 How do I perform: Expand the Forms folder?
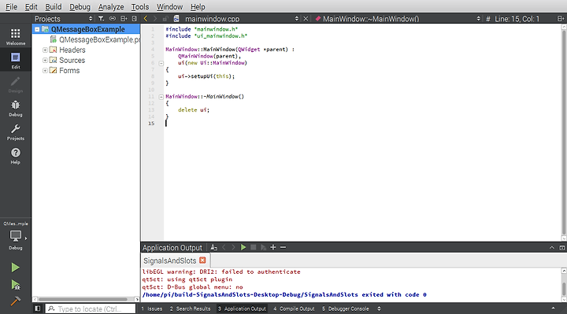point(45,71)
